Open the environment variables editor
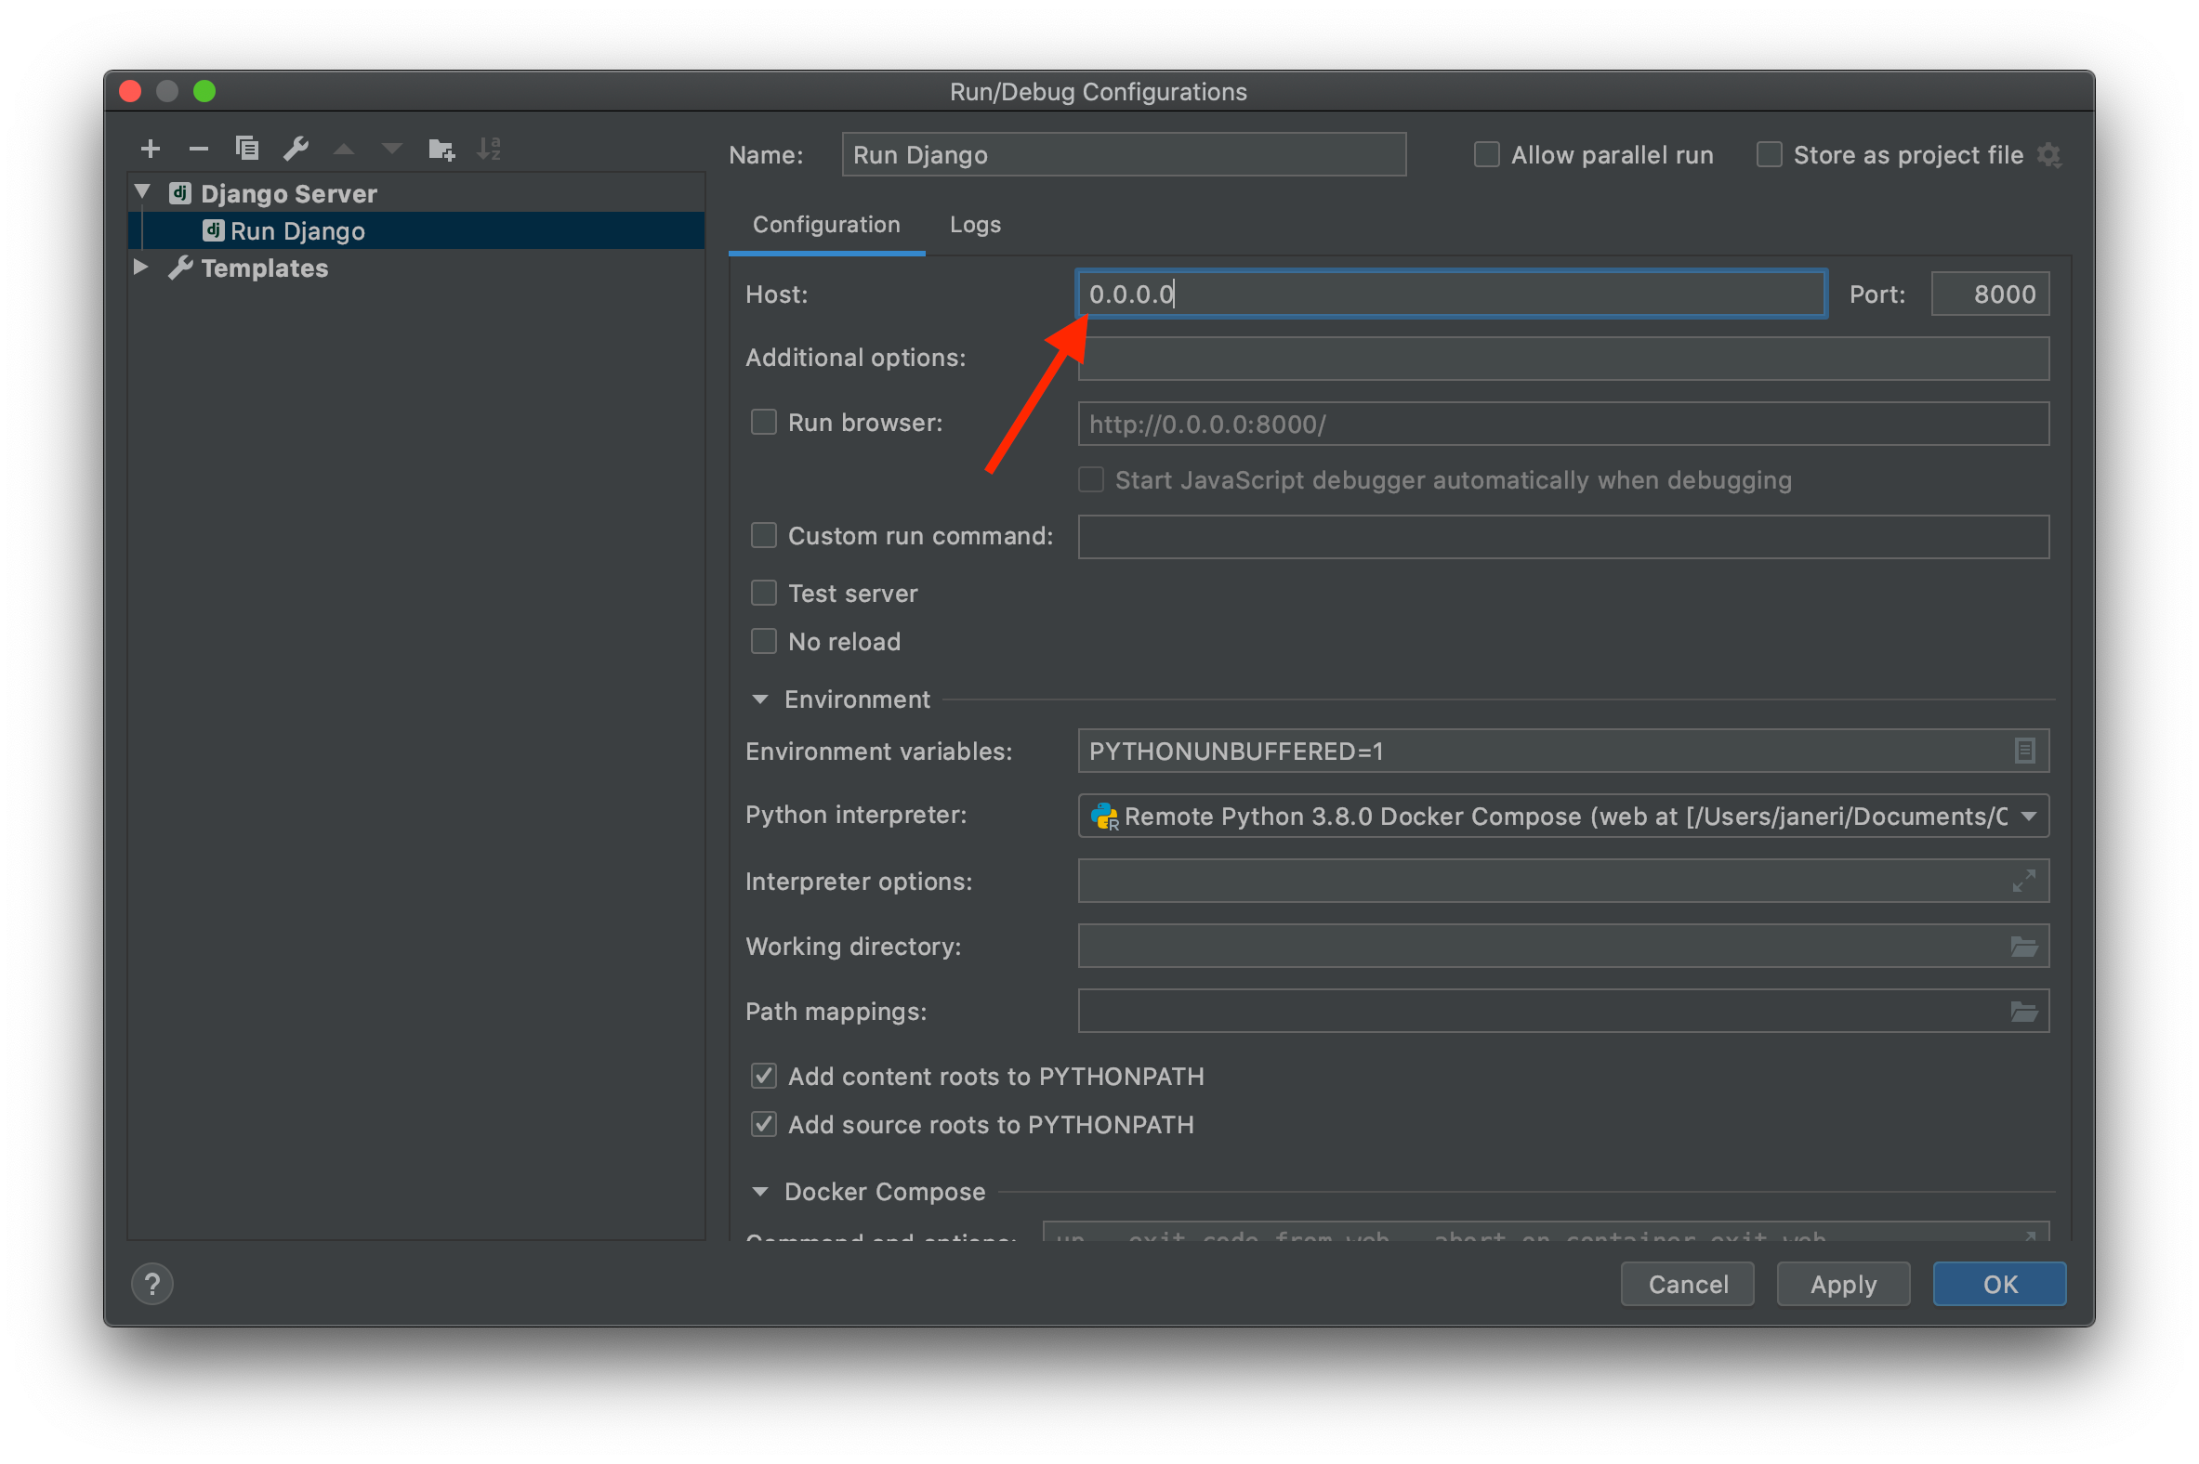The height and width of the screenshot is (1464, 2199). pos(2024,751)
